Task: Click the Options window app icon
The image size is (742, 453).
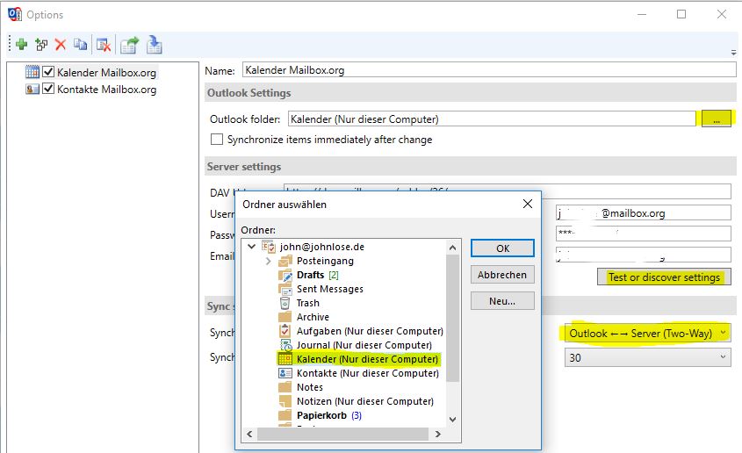Action: [x=15, y=14]
